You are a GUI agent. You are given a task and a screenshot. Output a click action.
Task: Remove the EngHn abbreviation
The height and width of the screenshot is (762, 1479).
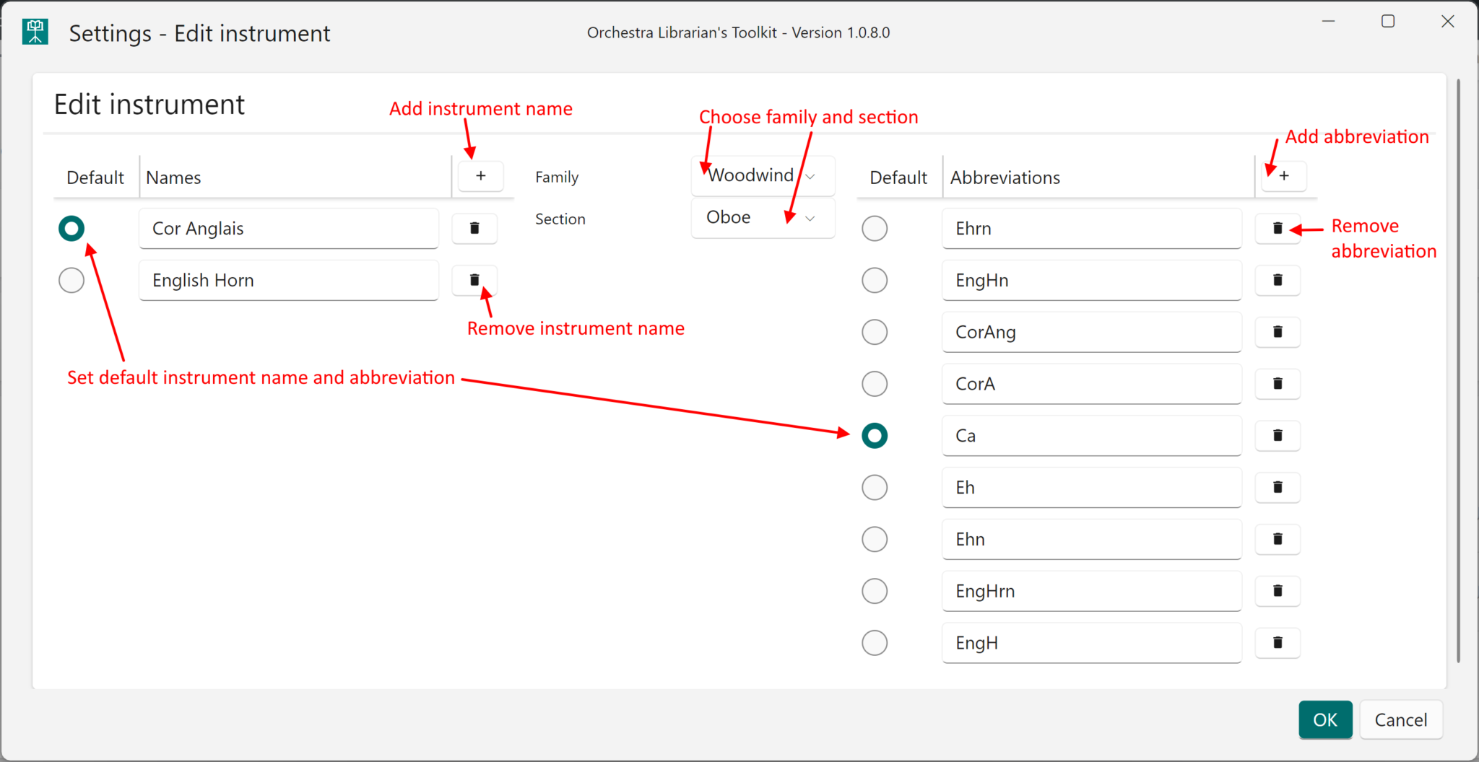coord(1278,280)
